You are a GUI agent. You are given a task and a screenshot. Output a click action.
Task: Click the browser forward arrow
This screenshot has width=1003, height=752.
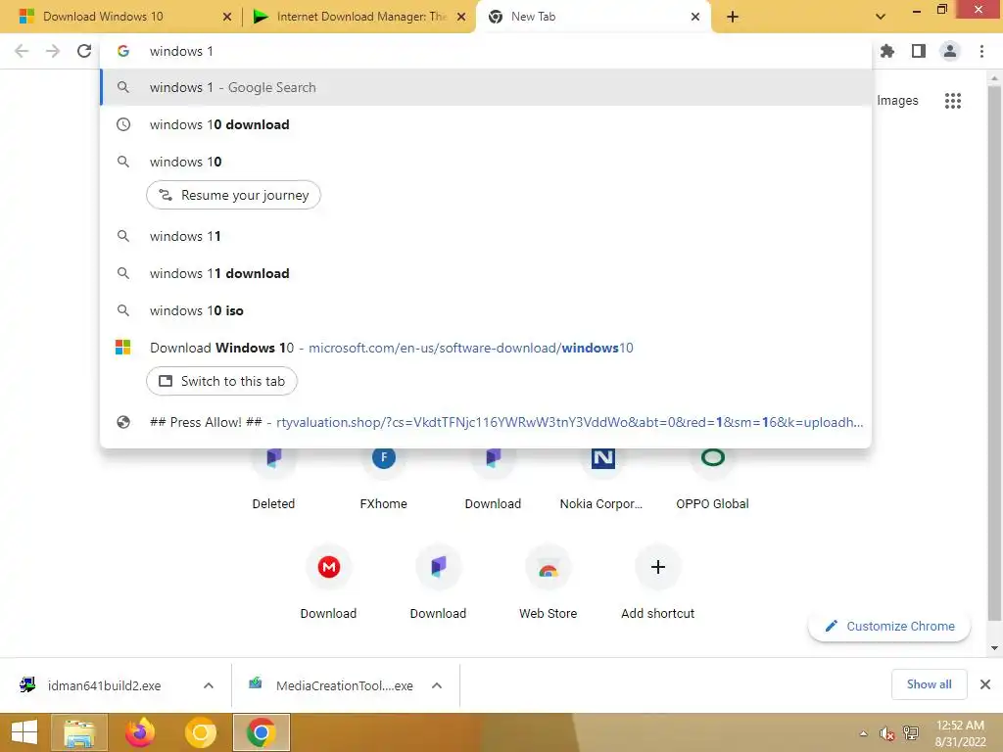click(x=53, y=51)
